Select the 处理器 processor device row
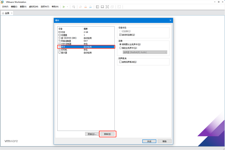The image size is (225, 150). click(86, 35)
